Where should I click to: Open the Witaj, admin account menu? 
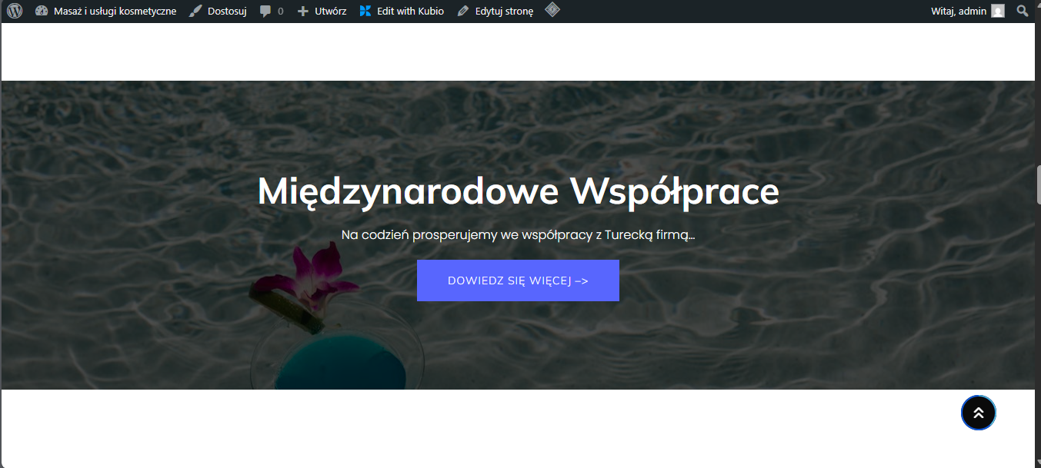tap(968, 11)
